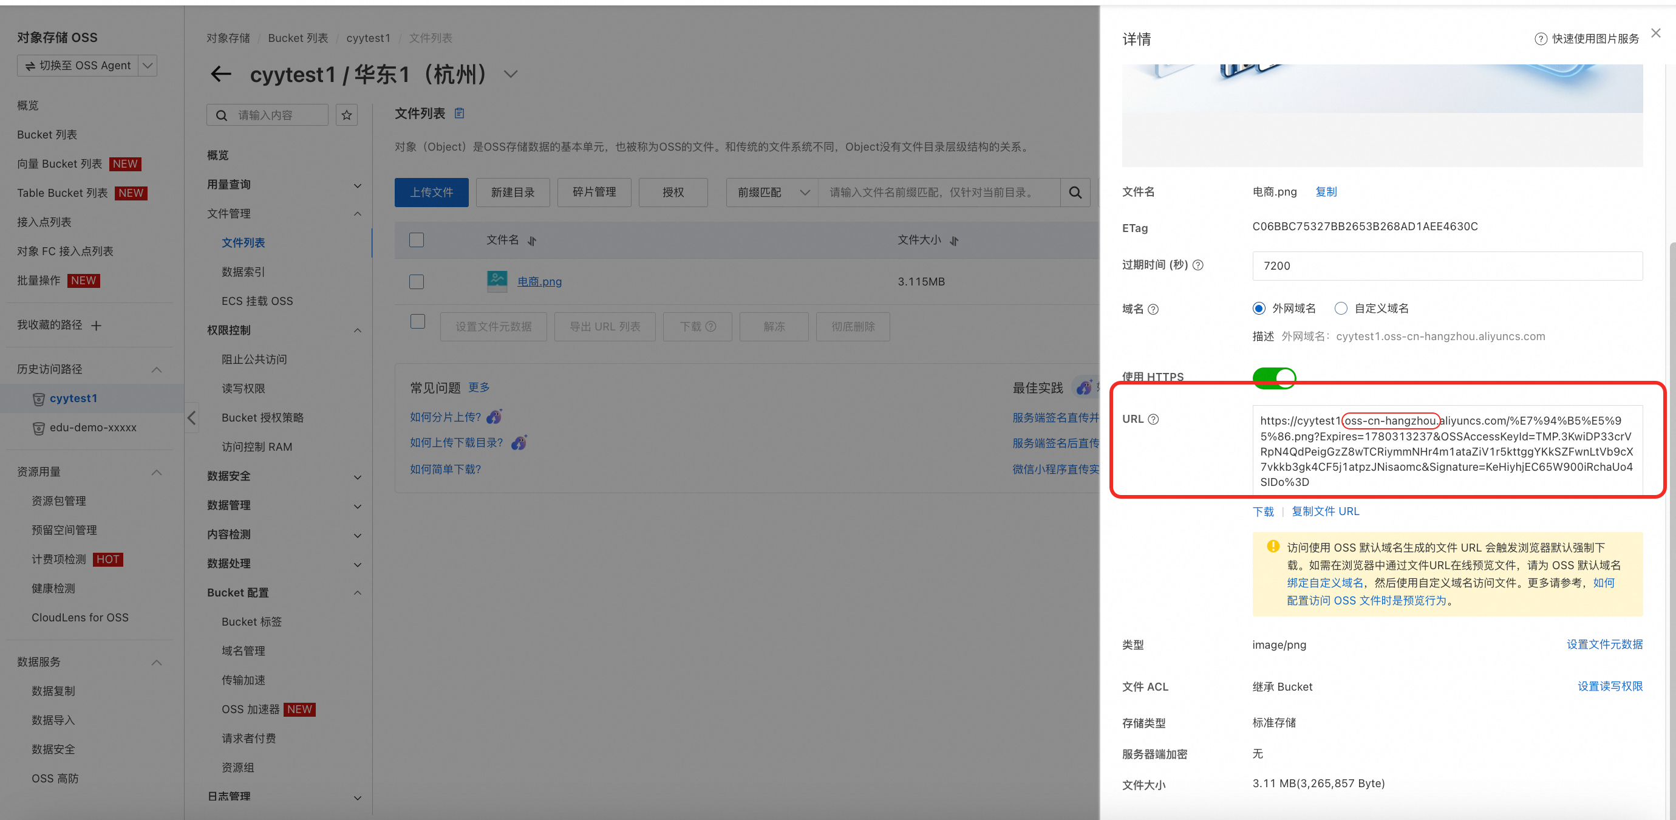Click the 新建目录 button
Viewport: 1676px width, 820px height.
[x=513, y=193]
